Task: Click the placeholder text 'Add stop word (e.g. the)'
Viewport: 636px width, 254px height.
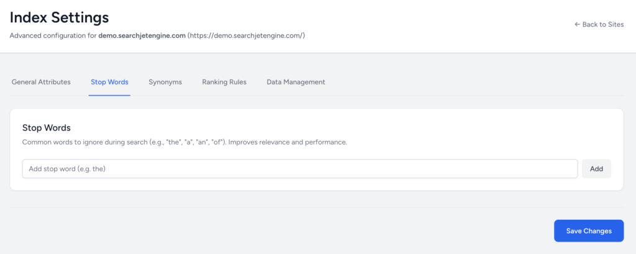Action: pos(73,168)
